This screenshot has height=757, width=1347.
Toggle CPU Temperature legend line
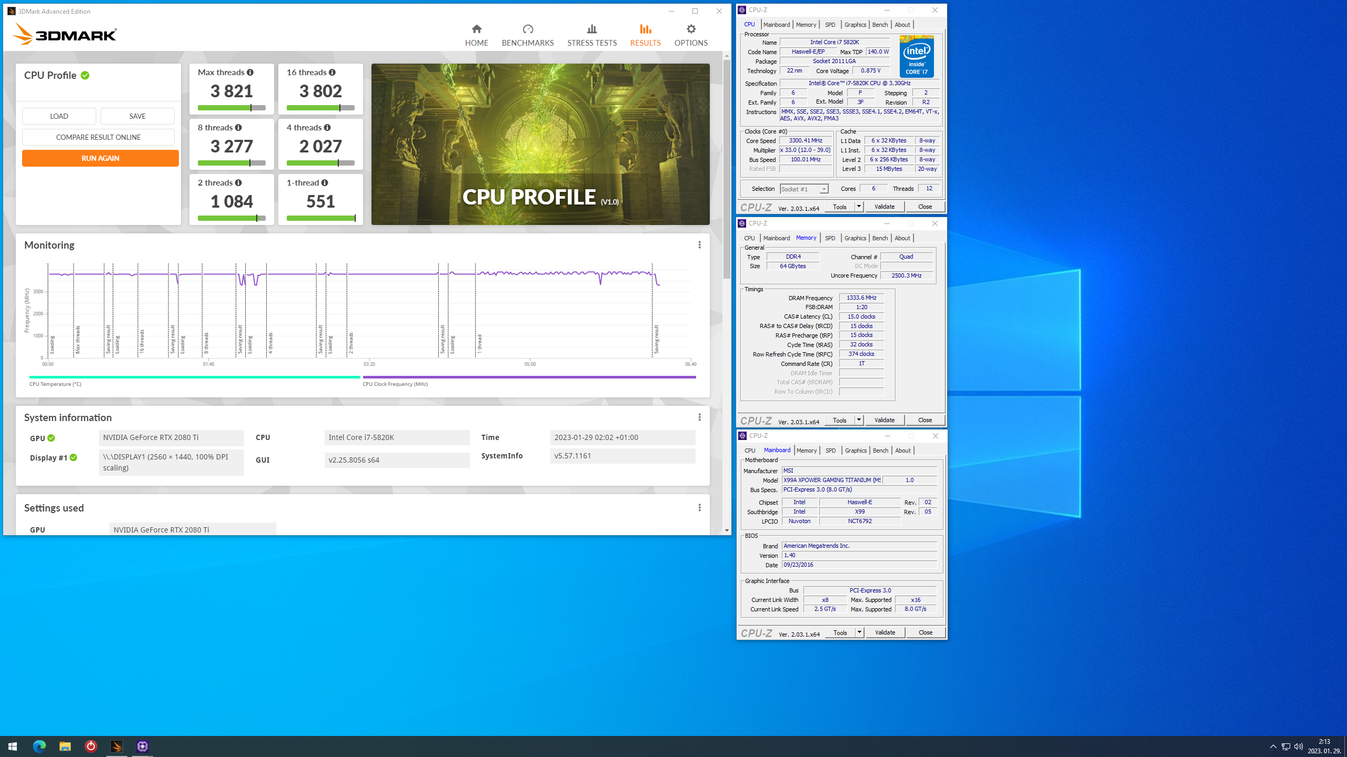pyautogui.click(x=195, y=377)
